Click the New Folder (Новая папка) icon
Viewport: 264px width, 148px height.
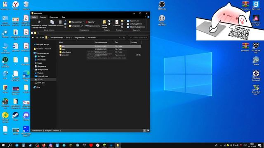[104, 22]
